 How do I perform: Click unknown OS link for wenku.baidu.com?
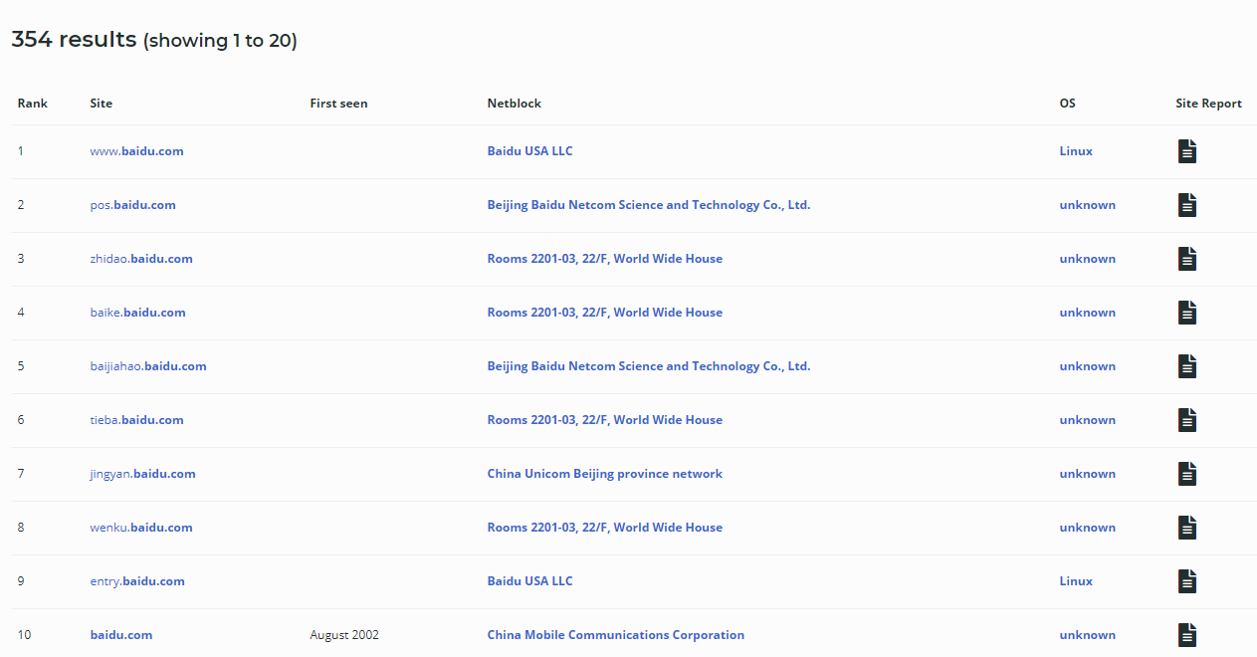1087,528
